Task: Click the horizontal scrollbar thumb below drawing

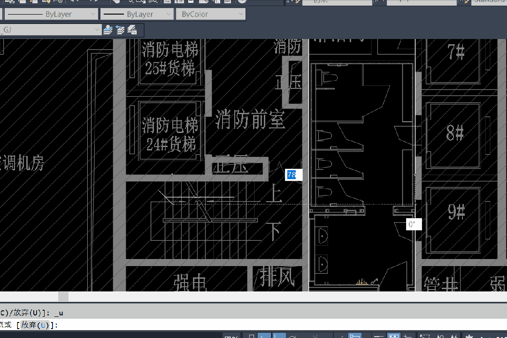Action: coord(63,297)
